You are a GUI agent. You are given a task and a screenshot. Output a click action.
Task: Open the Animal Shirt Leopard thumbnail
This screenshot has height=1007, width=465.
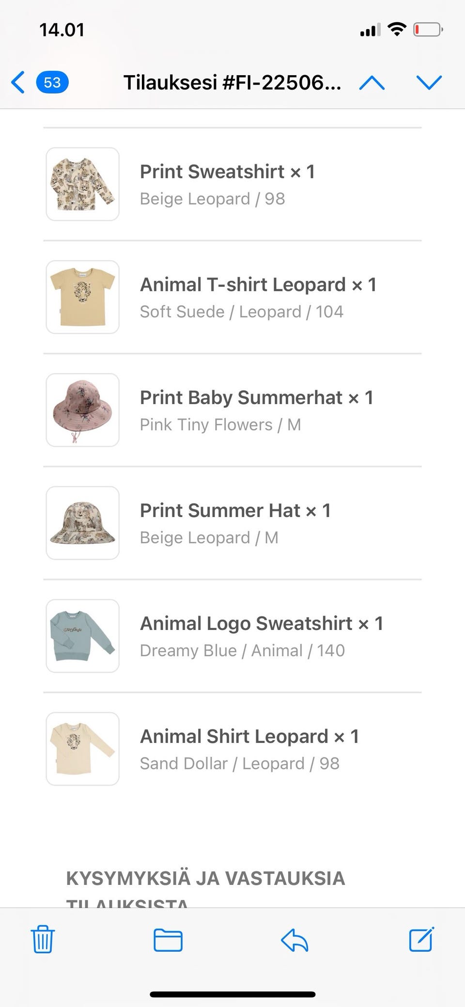click(83, 749)
